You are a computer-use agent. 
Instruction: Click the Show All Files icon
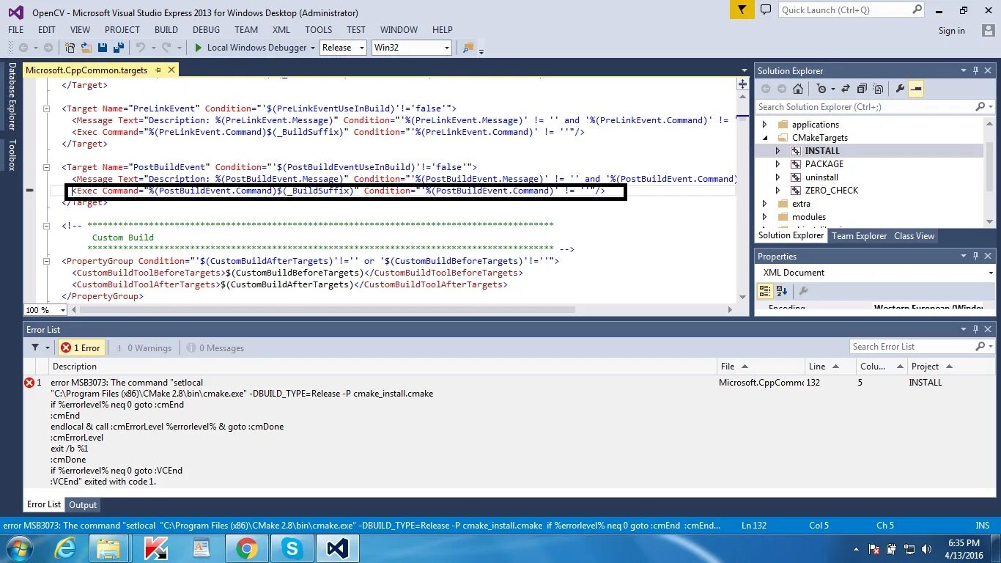[877, 89]
